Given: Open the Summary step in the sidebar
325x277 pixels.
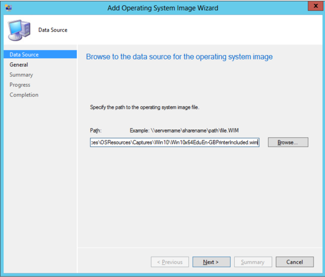Looking at the screenshot, I should tap(21, 75).
